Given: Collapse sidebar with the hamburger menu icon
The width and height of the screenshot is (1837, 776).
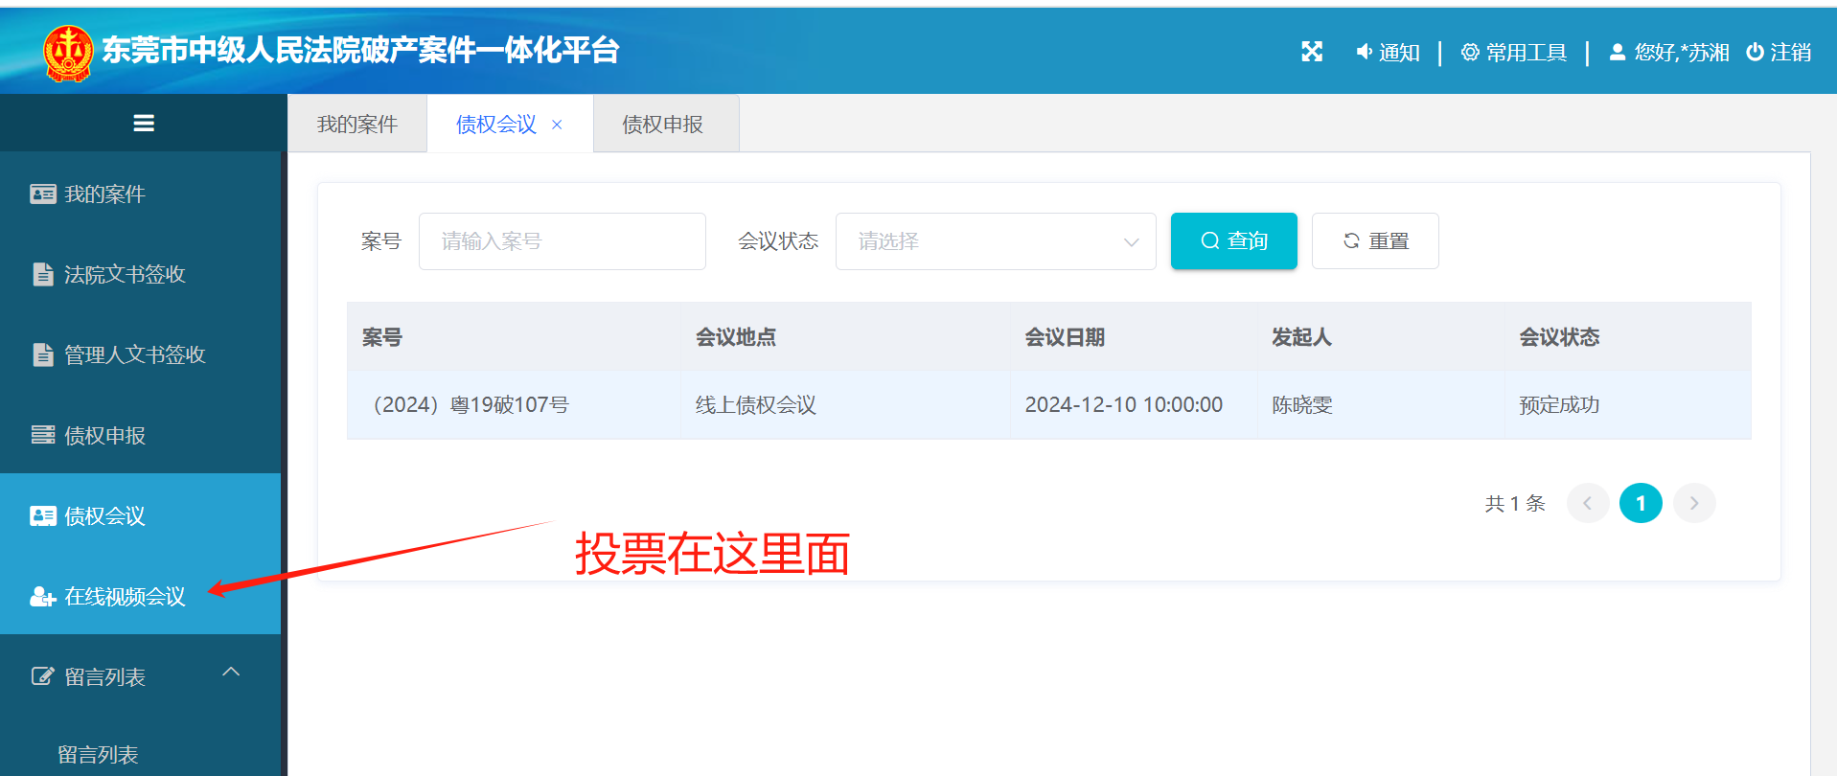Looking at the screenshot, I should [144, 123].
